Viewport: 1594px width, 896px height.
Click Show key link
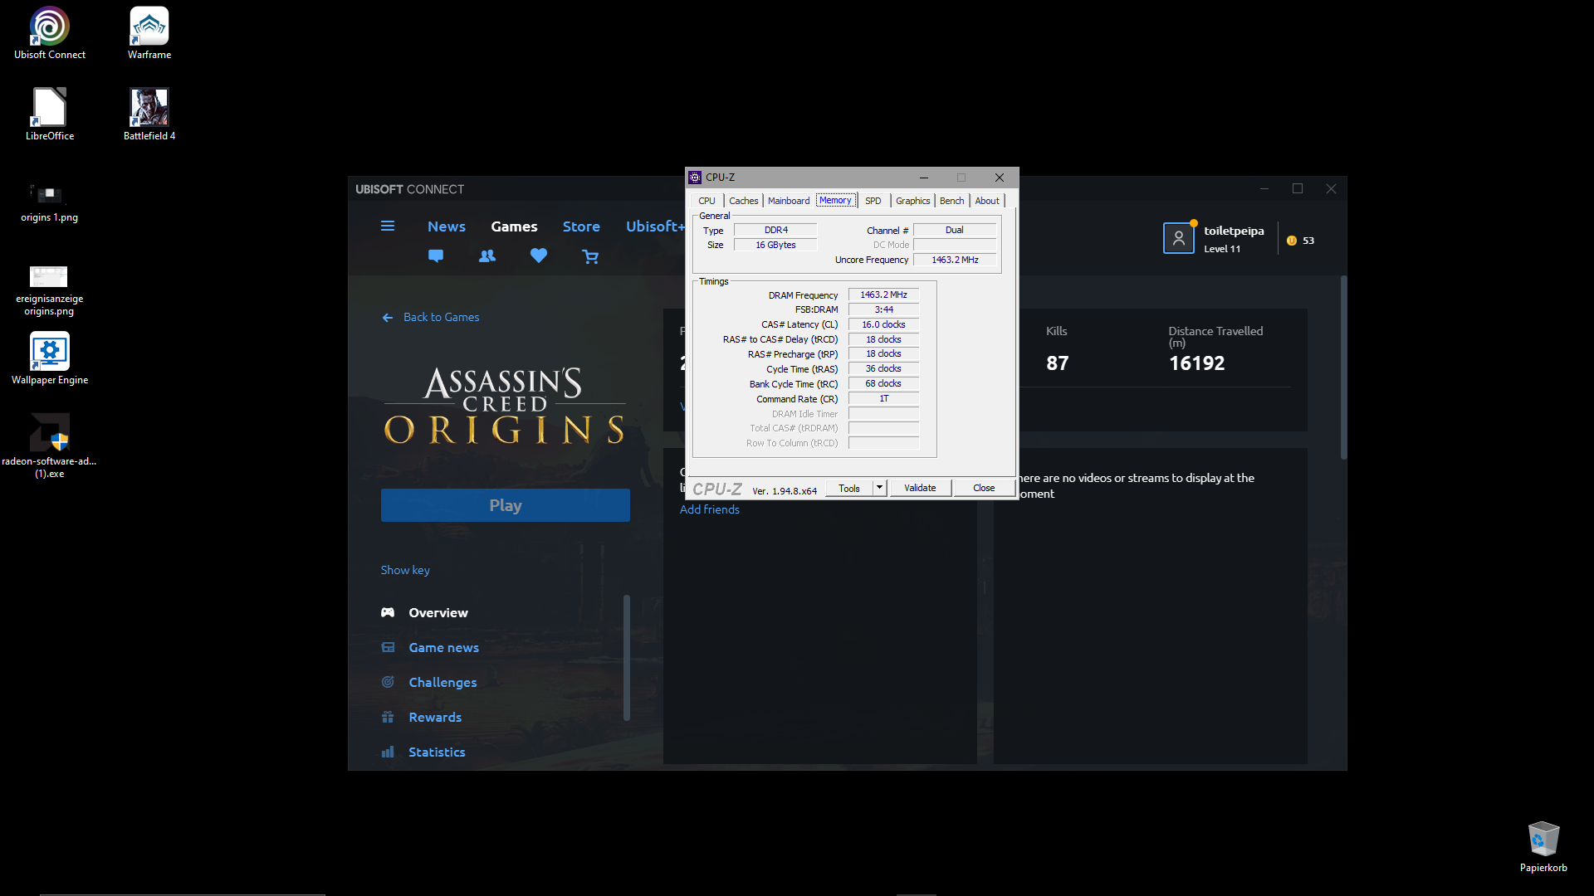405,570
